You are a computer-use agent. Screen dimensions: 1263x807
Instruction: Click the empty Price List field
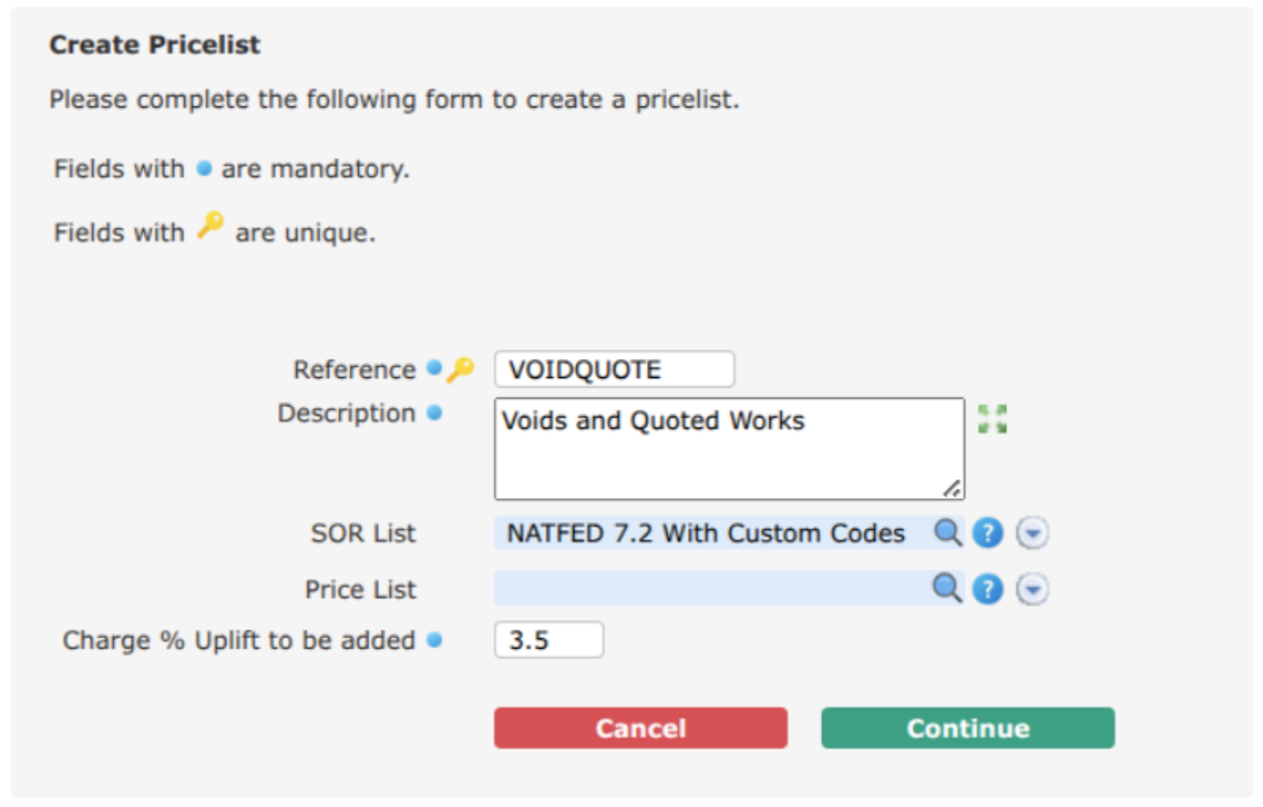[x=713, y=588]
